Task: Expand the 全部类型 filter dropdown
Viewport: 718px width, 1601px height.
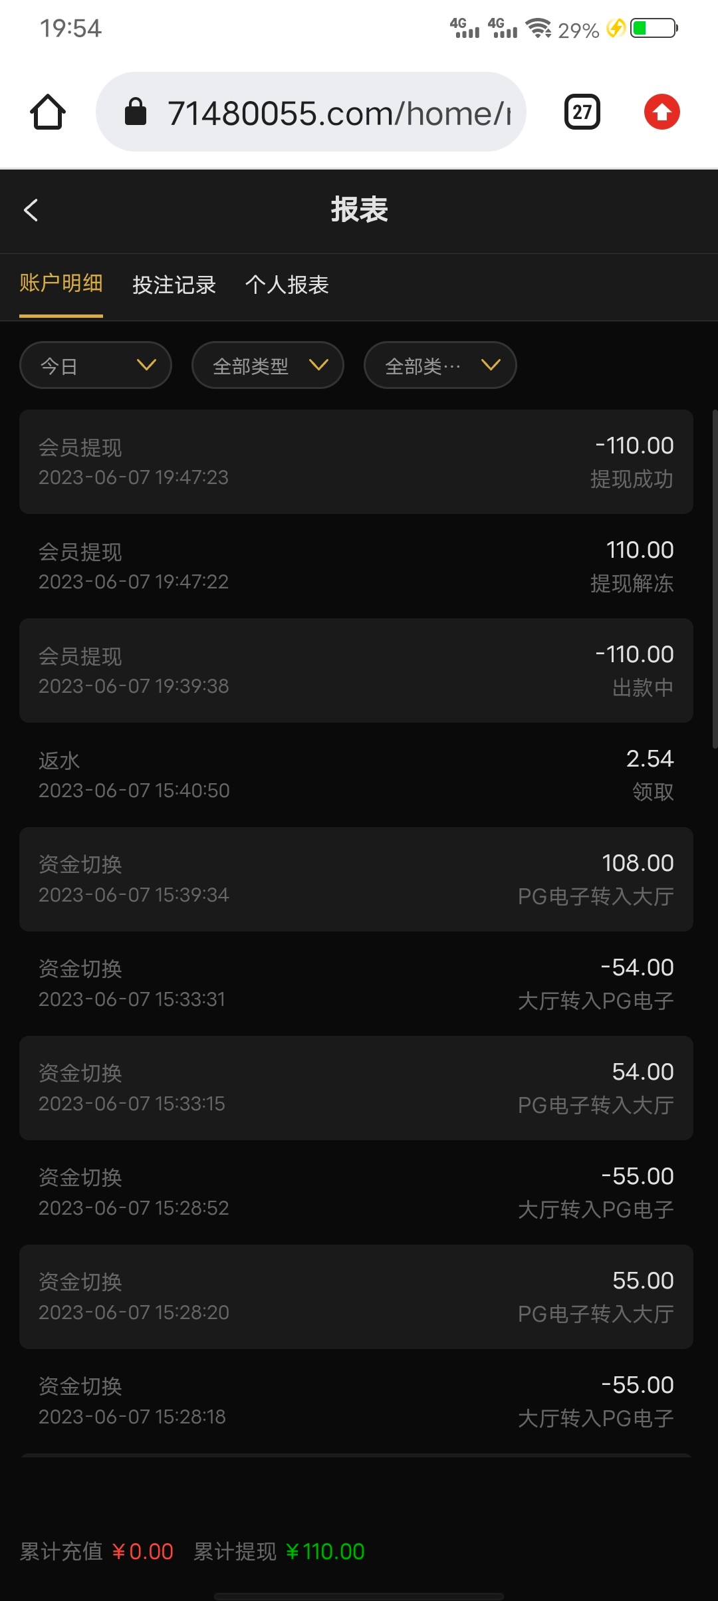Action: pos(268,365)
